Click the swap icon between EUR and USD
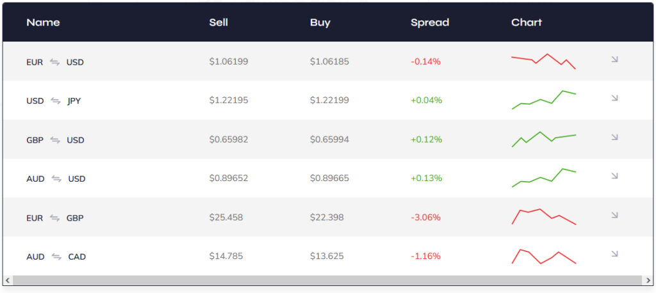This screenshot has width=656, height=293. pos(55,62)
